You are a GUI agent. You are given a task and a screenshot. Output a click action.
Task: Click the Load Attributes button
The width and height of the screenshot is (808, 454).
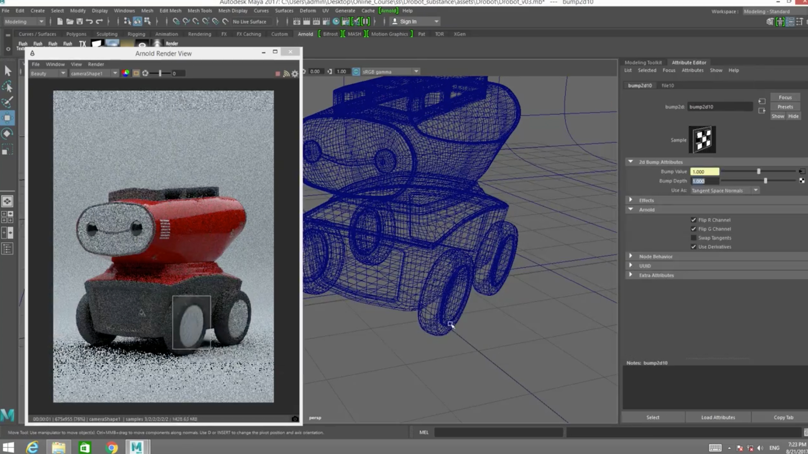pyautogui.click(x=718, y=417)
